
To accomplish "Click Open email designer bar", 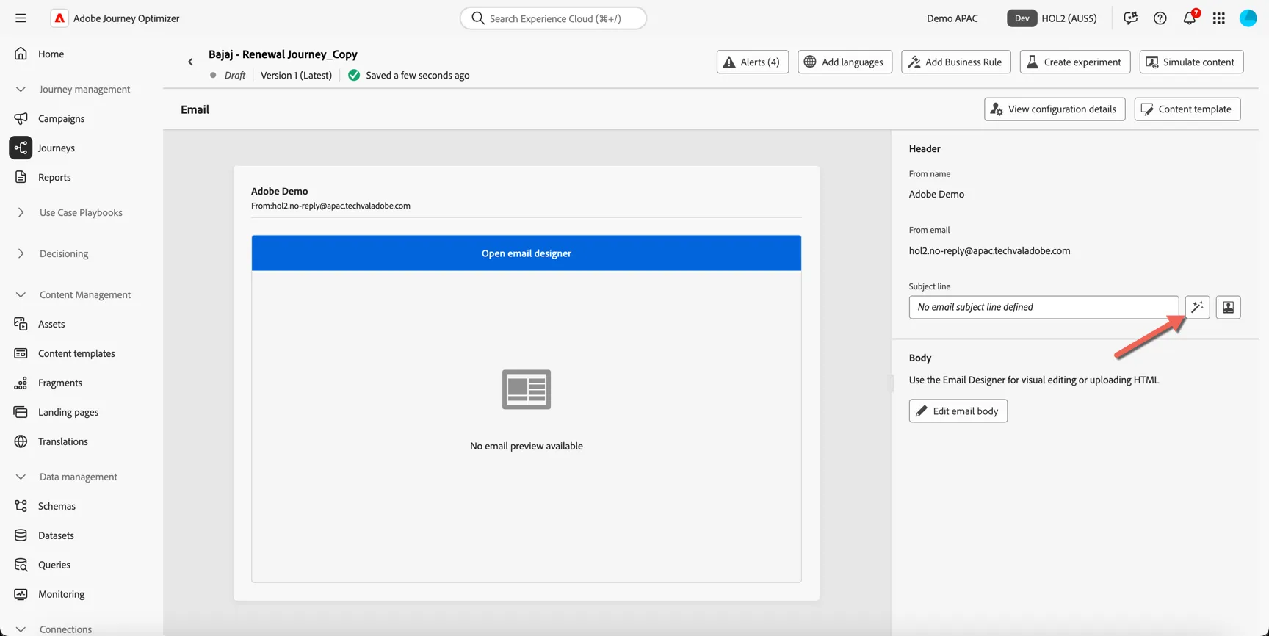I will 527,253.
